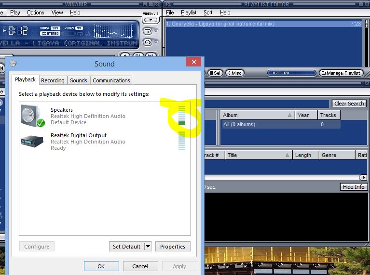The image size is (370, 275).
Task: Open the Help menu in Playlist Editor
Action: click(225, 13)
